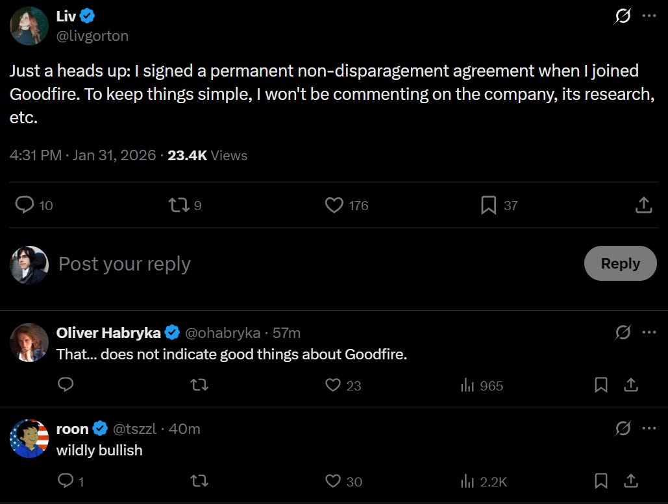
Task: Reply to Oliver Habryka's comment
Action: 66,385
